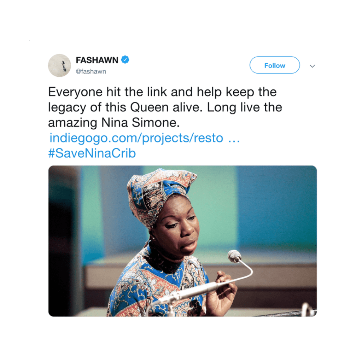This screenshot has width=362, height=362.
Task: Open the #SaveNinaCrib hashtag
Action: click(92, 153)
